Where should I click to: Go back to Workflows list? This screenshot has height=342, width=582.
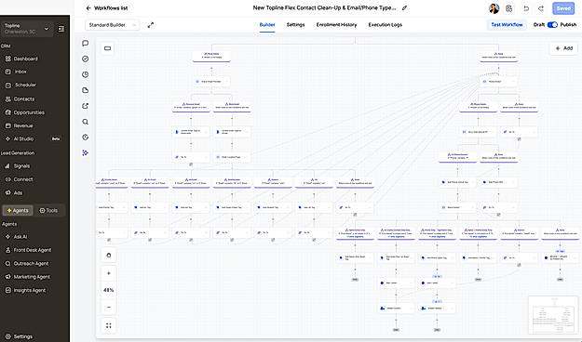coord(107,7)
